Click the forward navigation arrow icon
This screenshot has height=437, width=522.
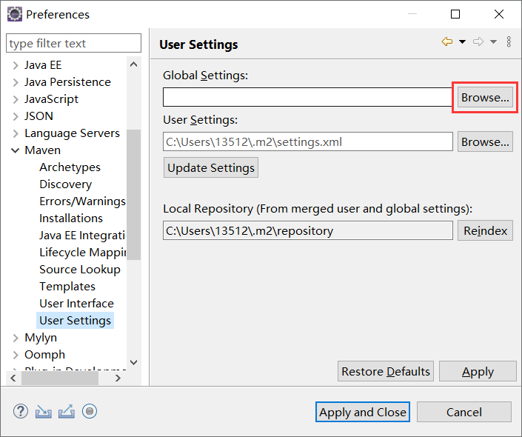478,42
